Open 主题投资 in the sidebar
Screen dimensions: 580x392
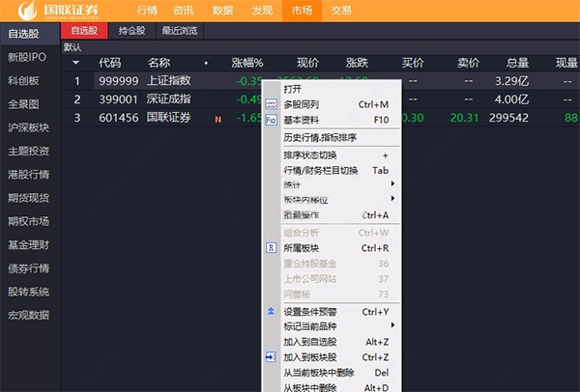point(30,151)
